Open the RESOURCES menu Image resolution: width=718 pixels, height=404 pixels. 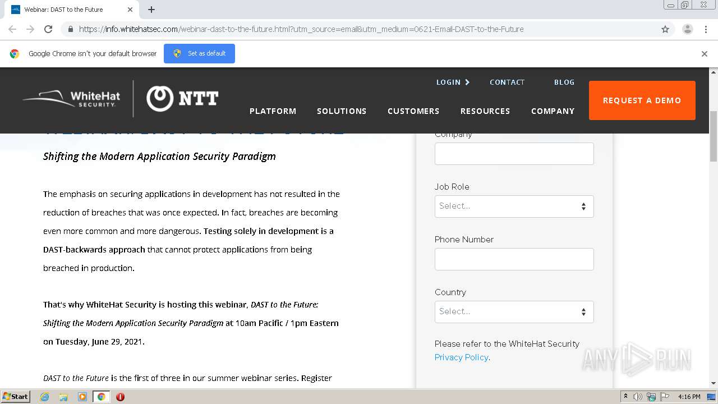[x=485, y=111]
